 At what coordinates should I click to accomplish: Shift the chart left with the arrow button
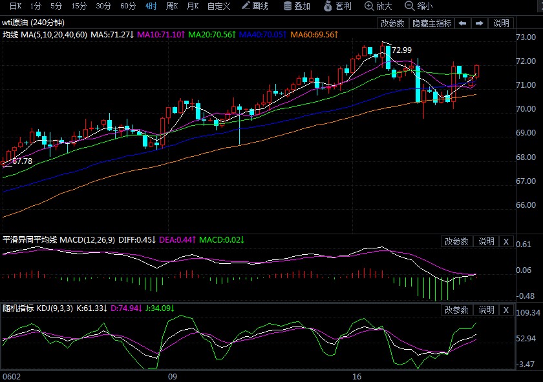point(462,23)
